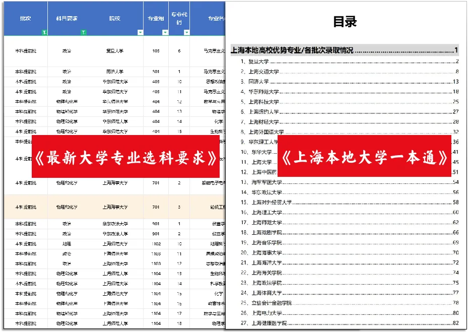
Task: Click the 目录 title in the document
Action: [x=345, y=22]
